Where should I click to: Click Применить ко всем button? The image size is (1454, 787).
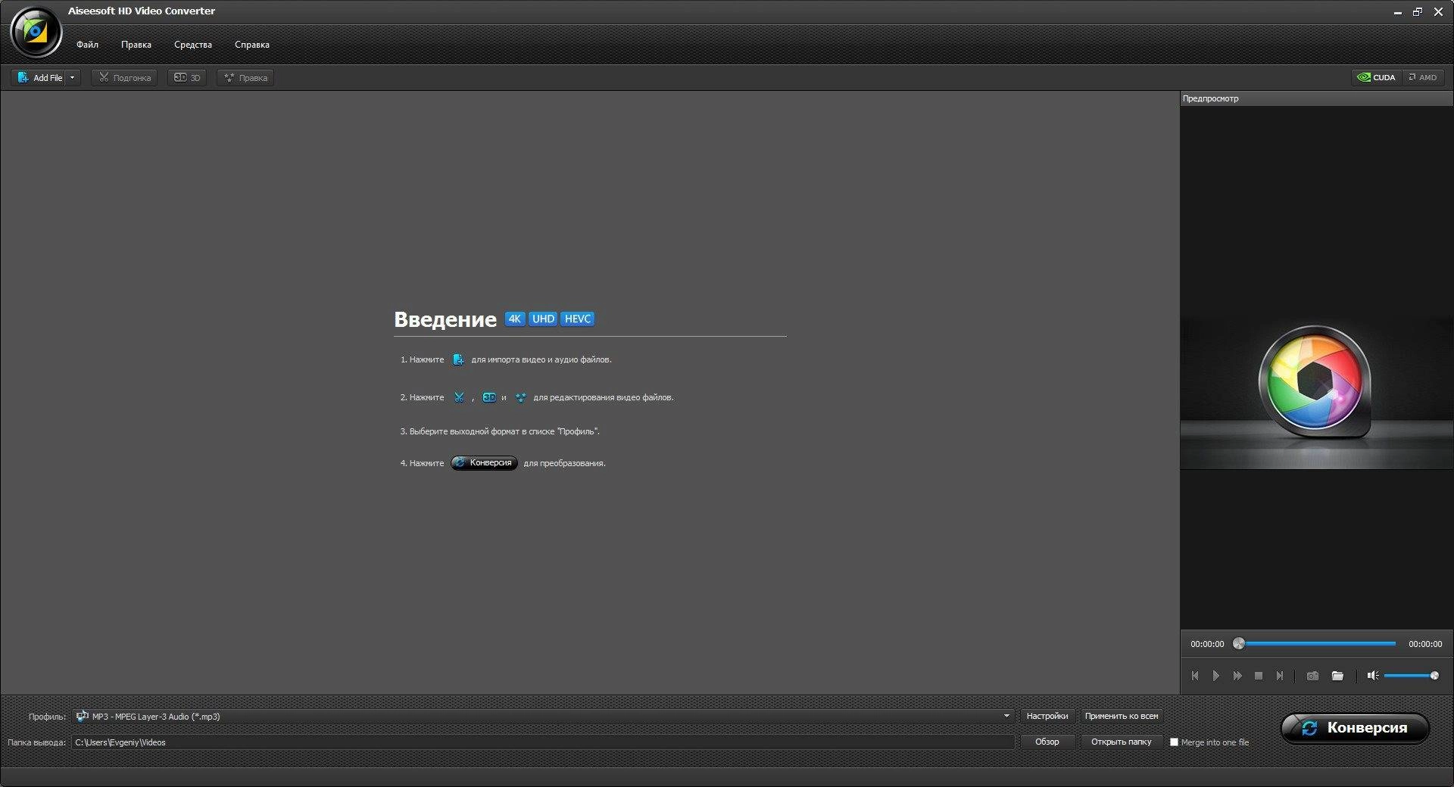1122,716
